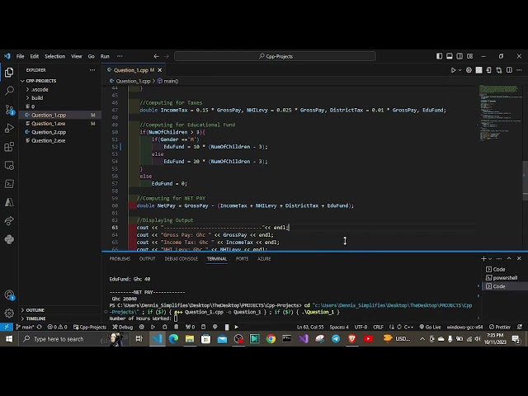
Task: Click the CRLF end-of-line selector
Action: 378,327
